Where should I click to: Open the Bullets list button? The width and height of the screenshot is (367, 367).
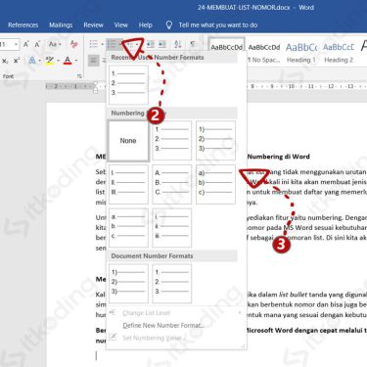click(94, 44)
